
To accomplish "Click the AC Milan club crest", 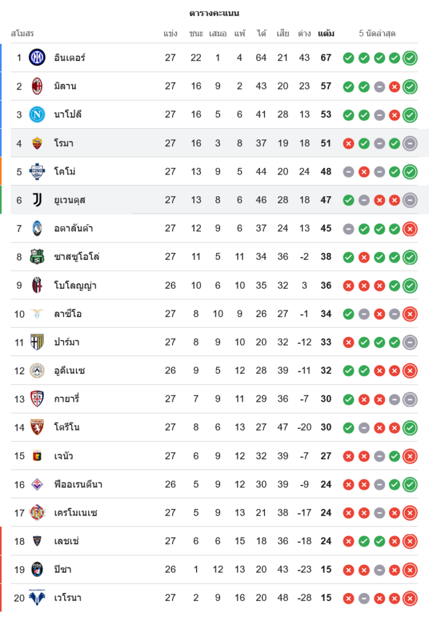I will point(38,86).
